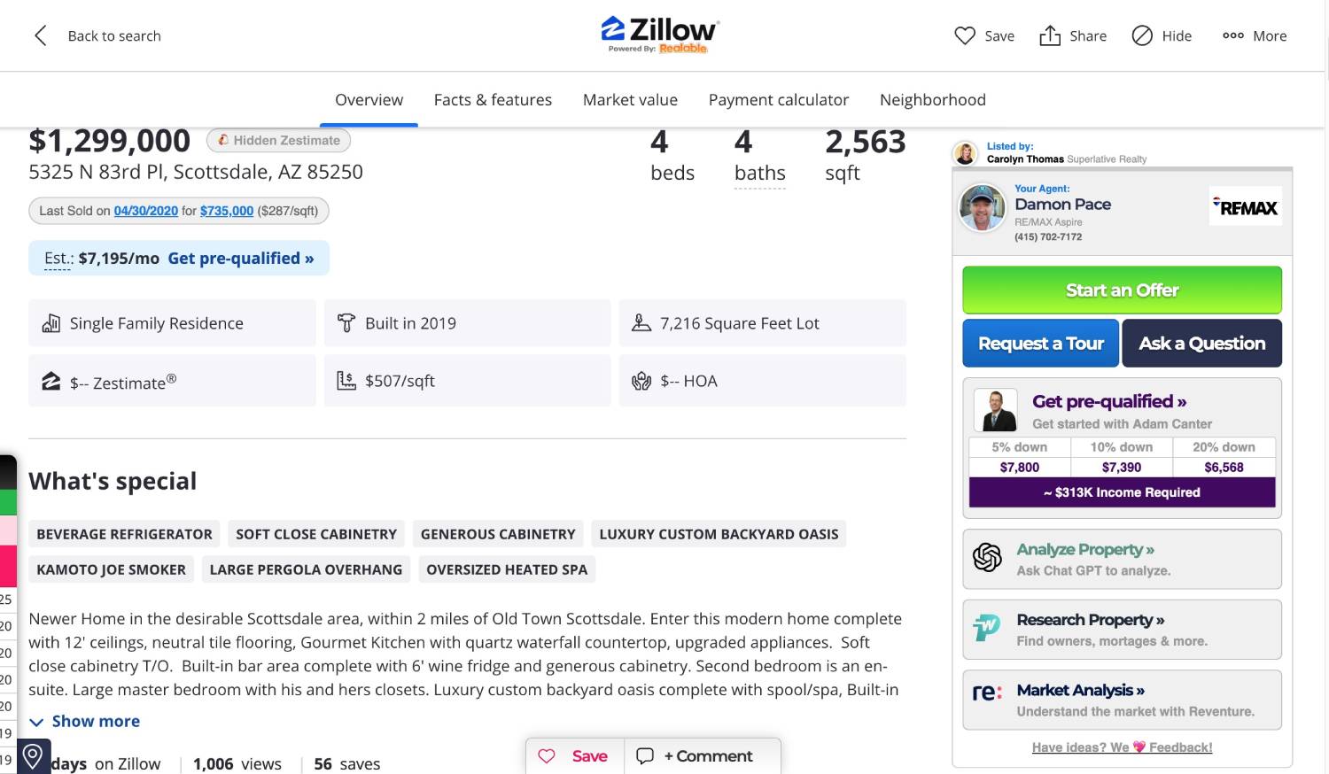Image resolution: width=1329 pixels, height=774 pixels.
Task: Click the Hide circle-slash icon
Action: coord(1142,35)
